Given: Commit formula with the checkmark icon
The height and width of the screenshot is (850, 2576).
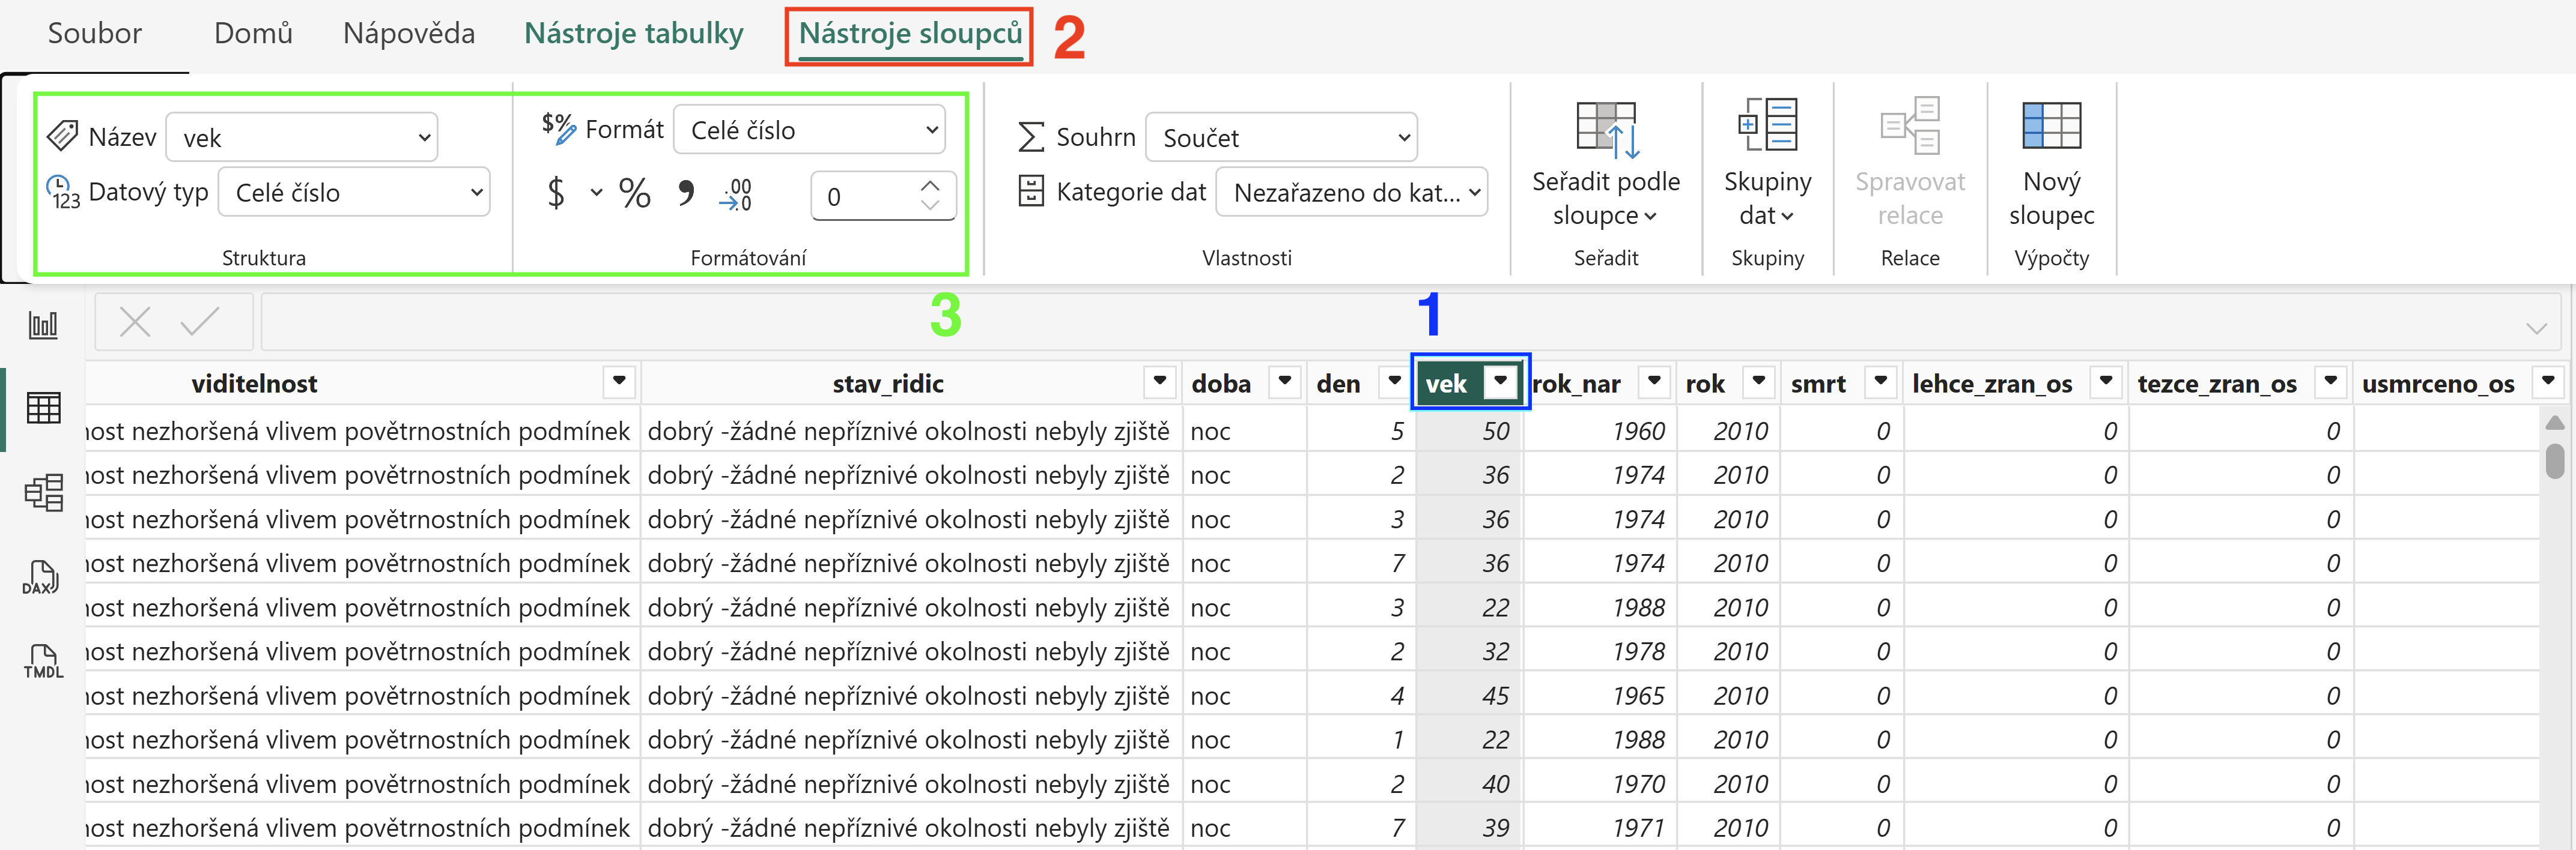Looking at the screenshot, I should [x=200, y=322].
